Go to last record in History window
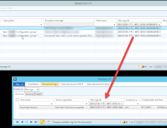The image size is (167, 128). pyautogui.click(x=36, y=122)
